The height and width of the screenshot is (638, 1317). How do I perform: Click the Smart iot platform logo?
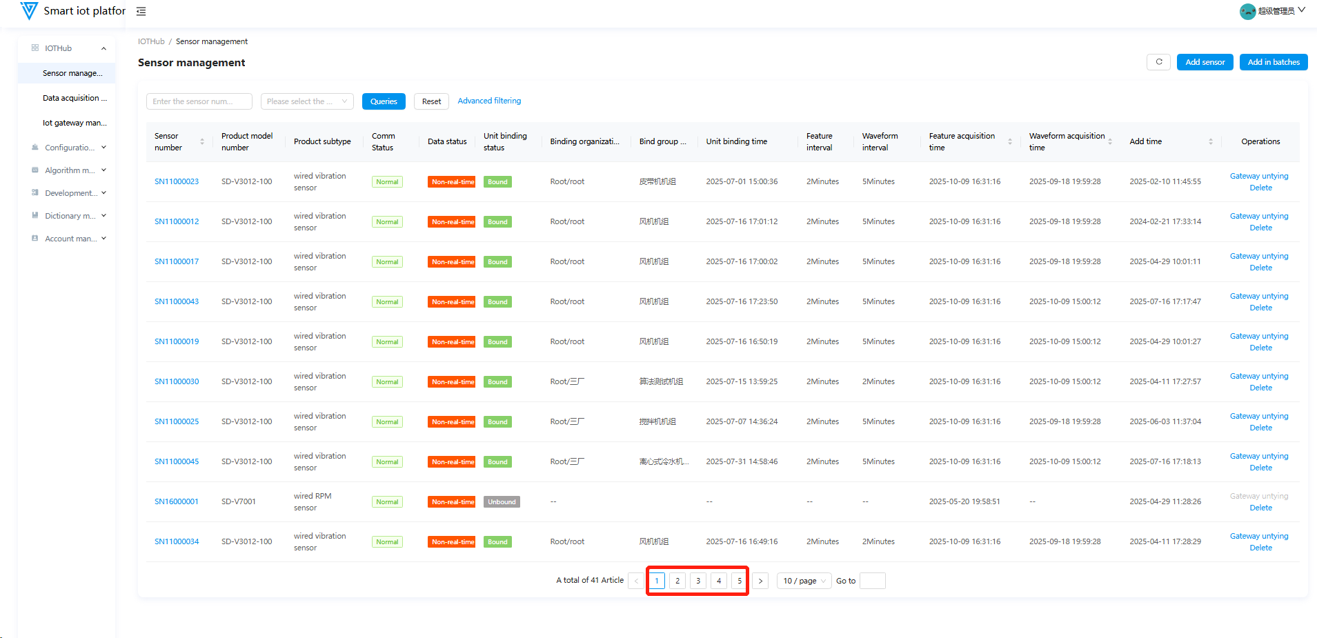click(x=29, y=11)
